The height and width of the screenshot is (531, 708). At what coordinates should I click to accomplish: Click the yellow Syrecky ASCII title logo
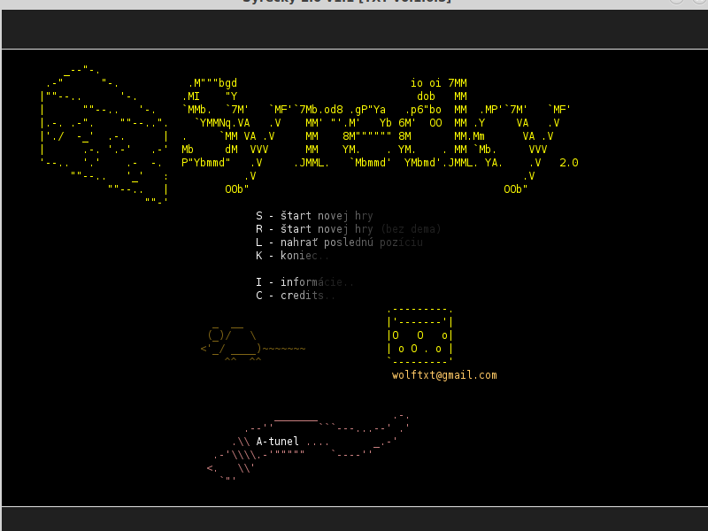pos(376,136)
